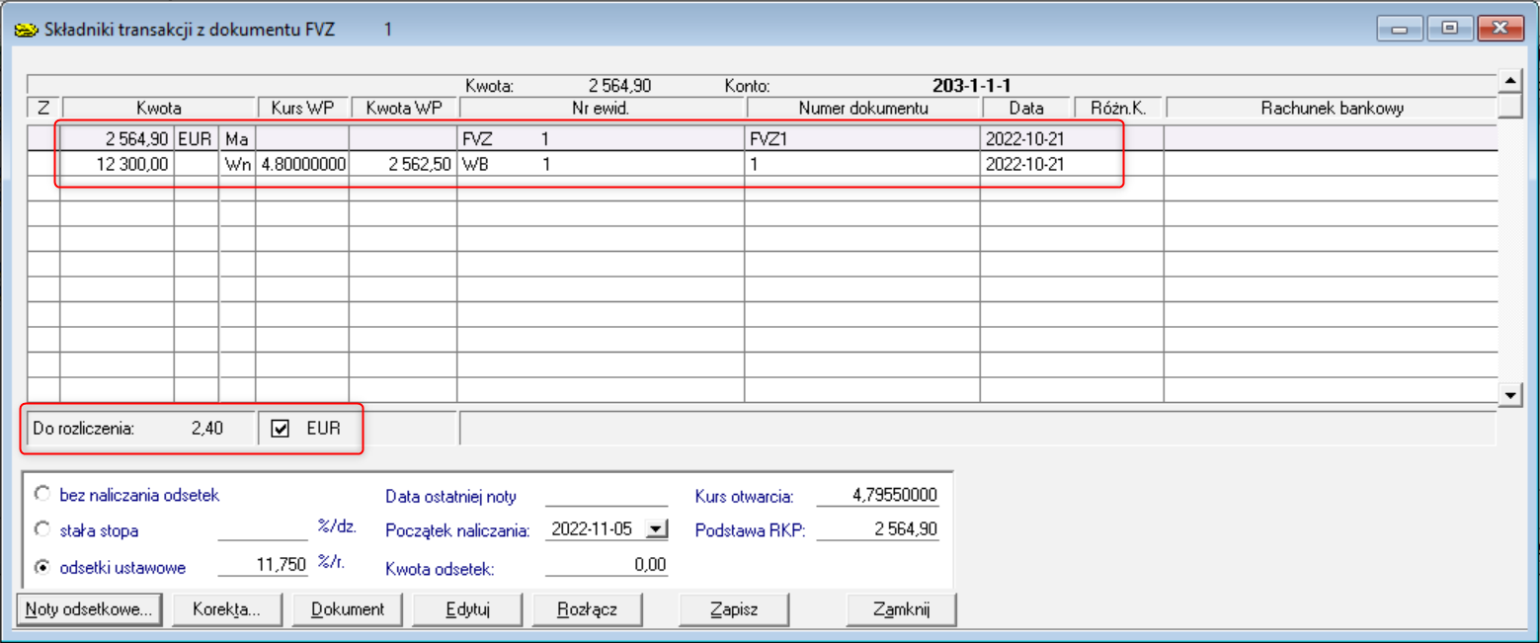Click the 'Kwota WP' column header
Image resolution: width=1540 pixels, height=643 pixels.
[404, 108]
